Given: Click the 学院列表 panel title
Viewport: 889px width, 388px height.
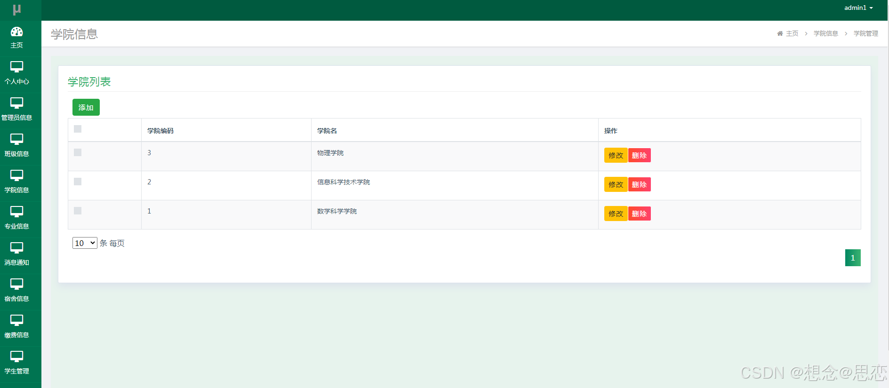Looking at the screenshot, I should [x=89, y=82].
